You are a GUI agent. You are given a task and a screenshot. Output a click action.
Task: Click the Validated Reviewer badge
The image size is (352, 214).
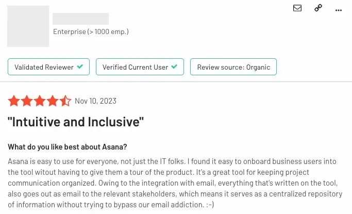[48, 67]
